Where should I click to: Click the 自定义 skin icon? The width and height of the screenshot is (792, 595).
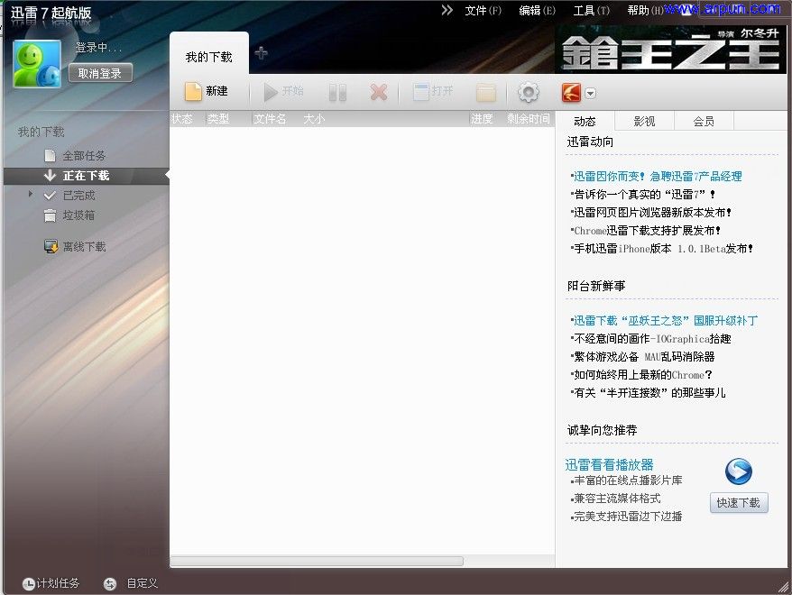[110, 584]
